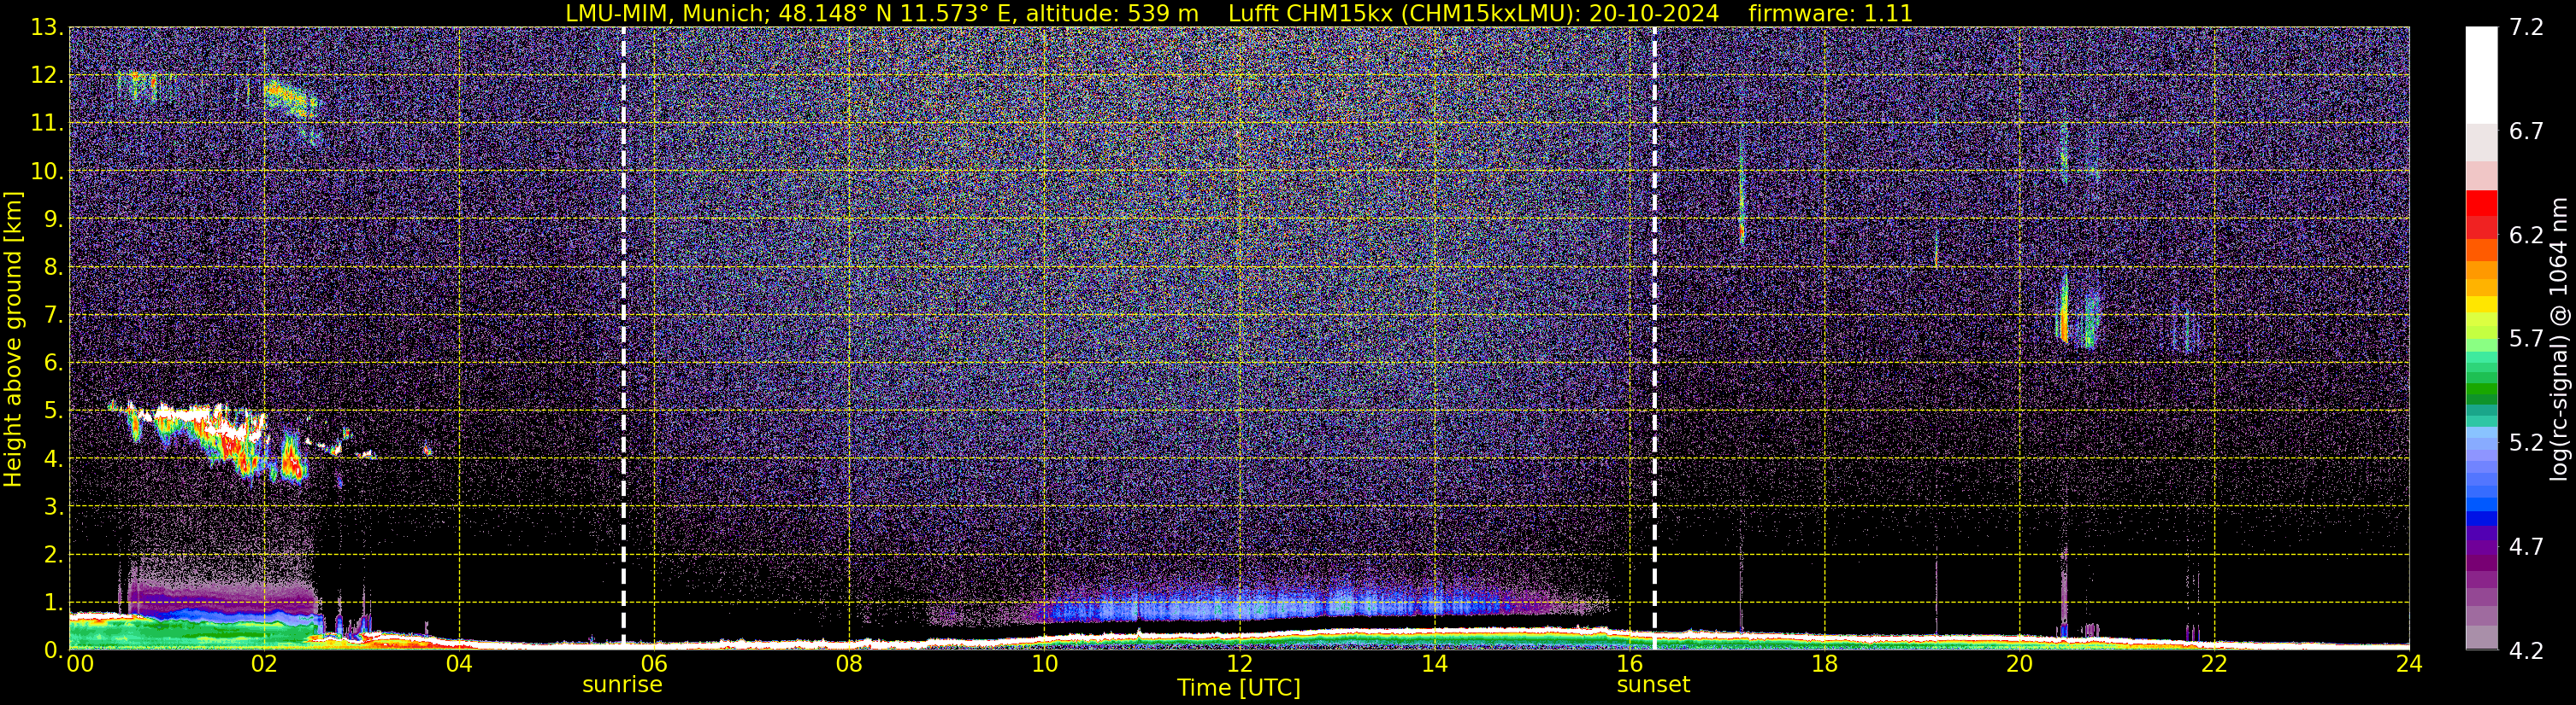Viewport: 2576px width, 705px height.
Task: Click the time axis tick '20'
Action: click(x=2019, y=663)
